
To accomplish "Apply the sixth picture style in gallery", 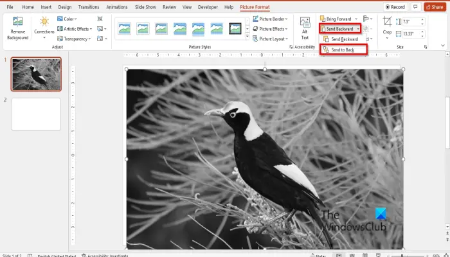I will [x=217, y=29].
